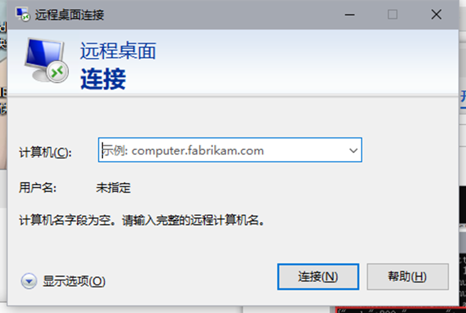Click the large Remote Desktop monitor icon
The height and width of the screenshot is (313, 466).
[46, 60]
